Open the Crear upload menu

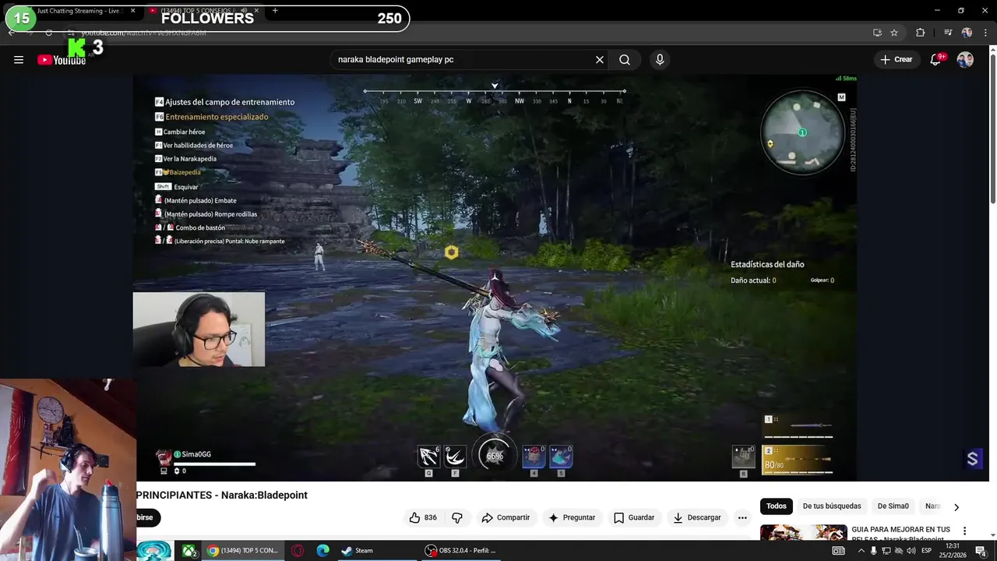[x=897, y=59]
